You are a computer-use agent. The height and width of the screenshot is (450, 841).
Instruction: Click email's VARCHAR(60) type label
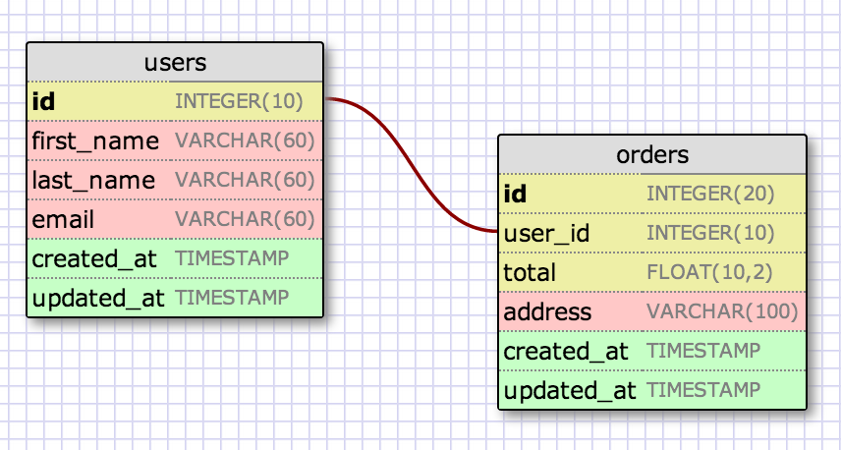(x=245, y=218)
